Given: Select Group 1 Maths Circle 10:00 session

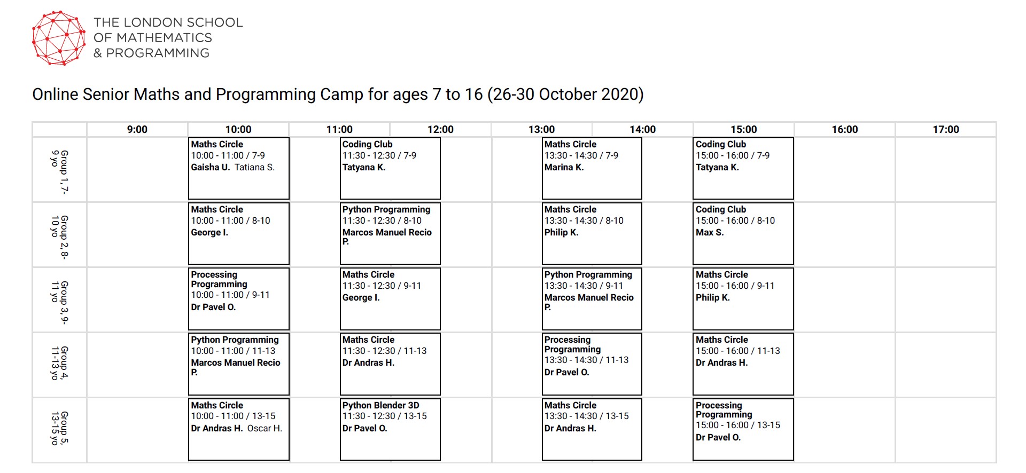Looking at the screenshot, I should click(239, 169).
